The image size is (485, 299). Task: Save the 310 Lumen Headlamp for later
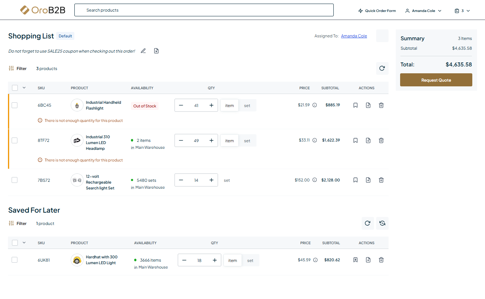355,140
